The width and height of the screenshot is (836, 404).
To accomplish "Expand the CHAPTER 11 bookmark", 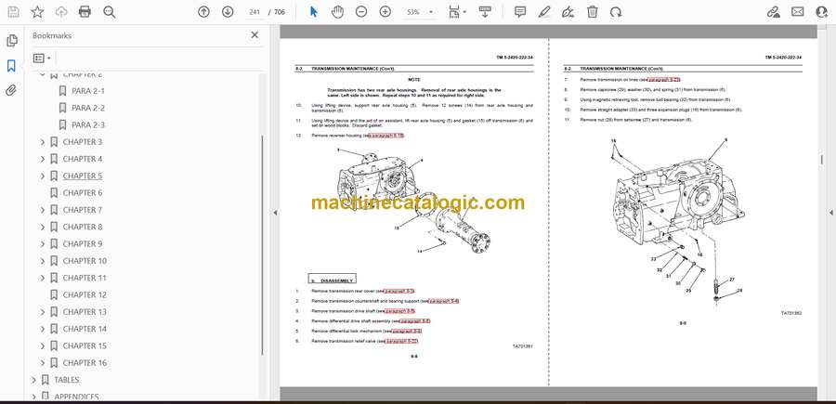I will coord(43,279).
